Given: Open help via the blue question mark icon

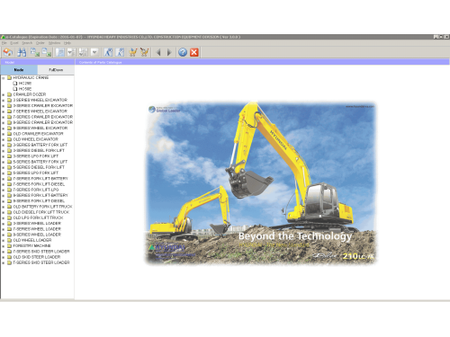Looking at the screenshot, I should (x=183, y=52).
